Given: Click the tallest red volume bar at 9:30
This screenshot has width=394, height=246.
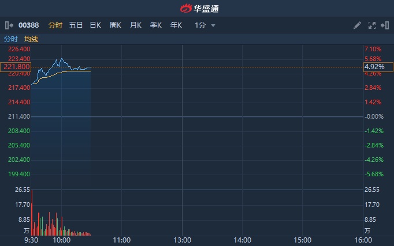Looking at the screenshot, I should [x=32, y=212].
